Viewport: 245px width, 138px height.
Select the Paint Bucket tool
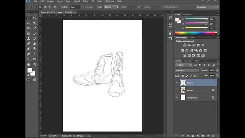tap(35, 43)
